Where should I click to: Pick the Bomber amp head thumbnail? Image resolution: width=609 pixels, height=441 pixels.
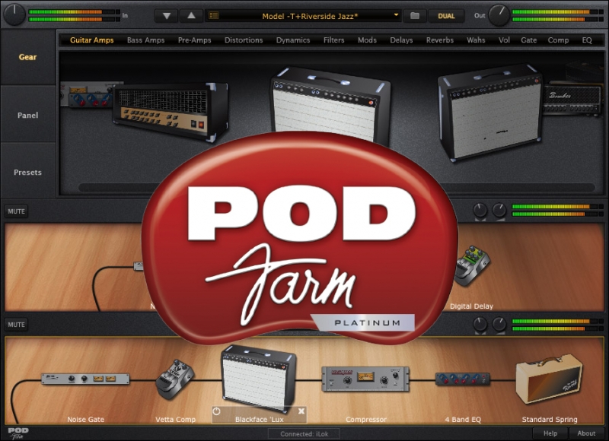(x=572, y=99)
